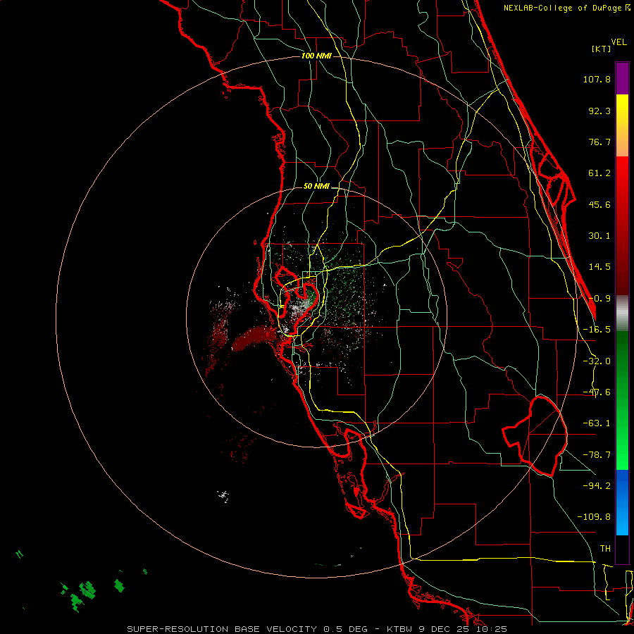Click the [KT] units label
Screen dimensions: 634x634
click(602, 49)
